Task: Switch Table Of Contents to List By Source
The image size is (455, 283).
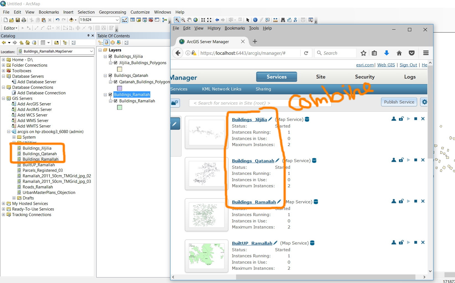Action: coord(107,43)
